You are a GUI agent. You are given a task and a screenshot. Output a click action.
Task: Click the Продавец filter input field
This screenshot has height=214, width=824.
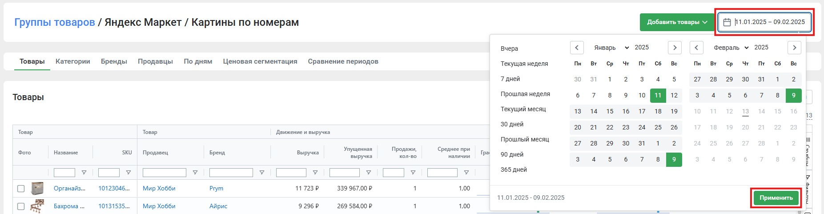[165, 173]
